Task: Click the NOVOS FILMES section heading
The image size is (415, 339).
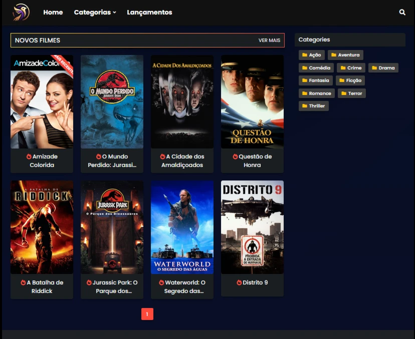Action: (x=38, y=40)
